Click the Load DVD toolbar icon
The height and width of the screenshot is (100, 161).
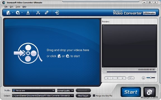[x=18, y=13]
